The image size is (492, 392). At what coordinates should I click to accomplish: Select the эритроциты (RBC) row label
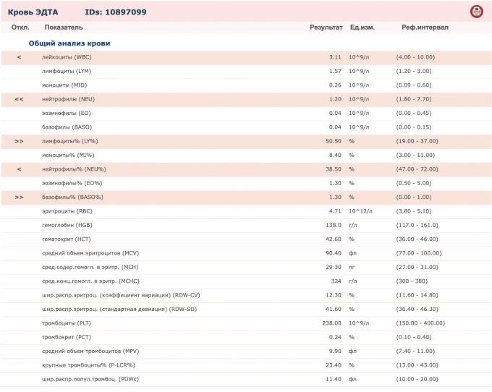coord(67,211)
